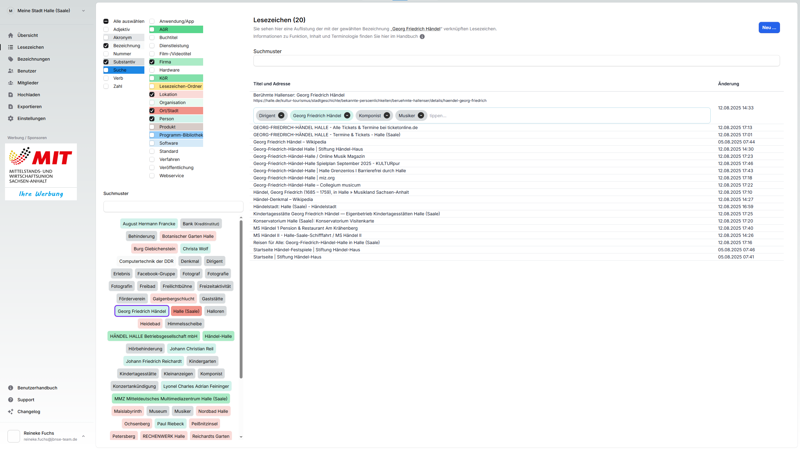Screen dimensions: 800x450
Task: Remove the Dirigent tag via minus icon
Action: coord(281,116)
